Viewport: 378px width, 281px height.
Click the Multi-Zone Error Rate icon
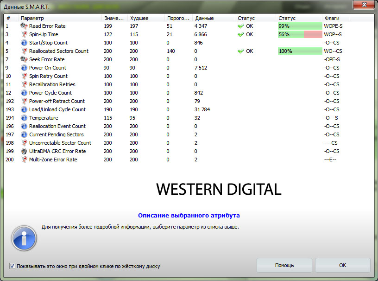[x=24, y=160]
